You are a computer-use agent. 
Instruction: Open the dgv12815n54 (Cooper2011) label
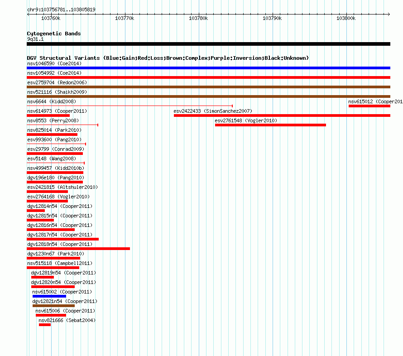point(60,216)
